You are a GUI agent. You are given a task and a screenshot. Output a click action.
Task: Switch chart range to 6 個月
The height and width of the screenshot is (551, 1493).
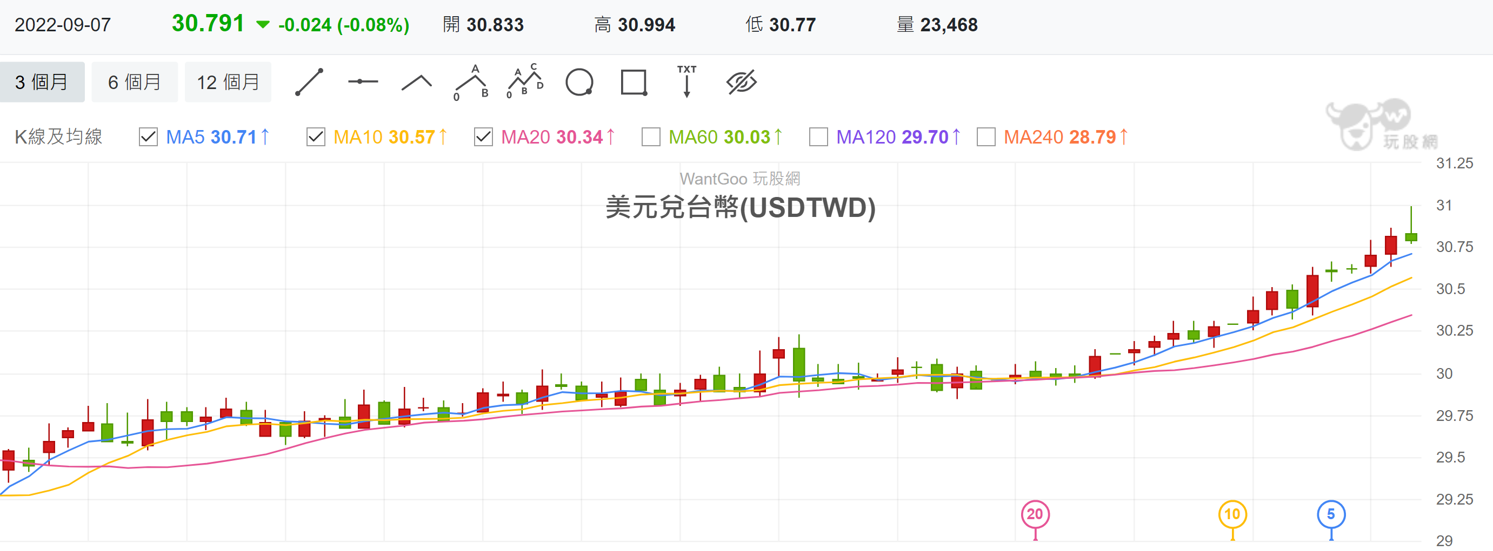click(x=135, y=82)
